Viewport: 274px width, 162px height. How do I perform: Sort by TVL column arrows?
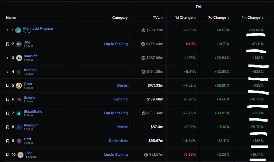point(162,18)
